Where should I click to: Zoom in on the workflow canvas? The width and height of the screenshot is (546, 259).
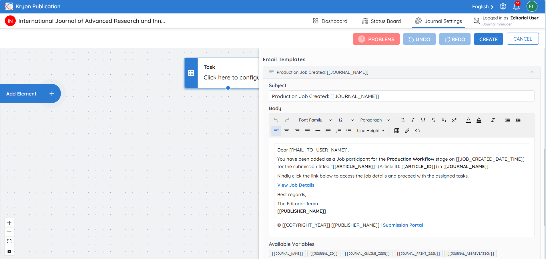tap(9, 223)
